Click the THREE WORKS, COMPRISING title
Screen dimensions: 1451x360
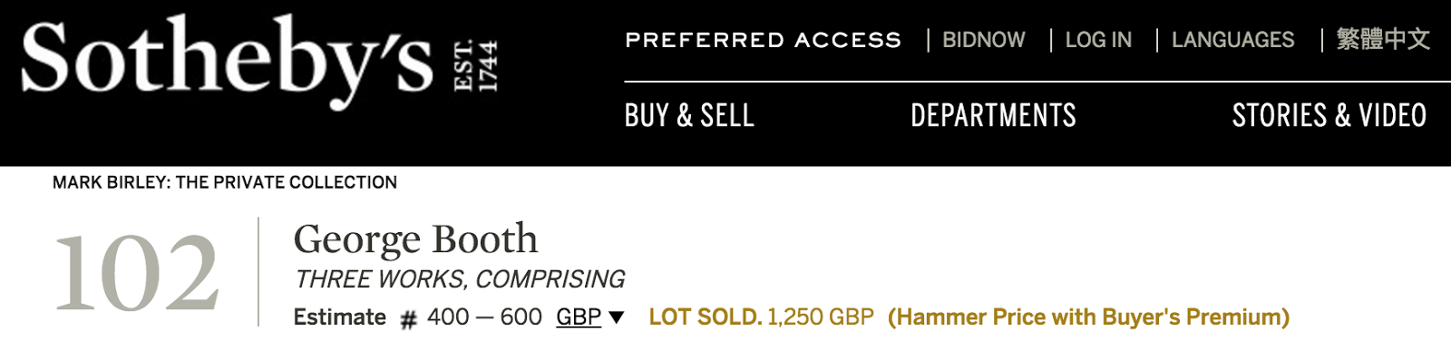coord(460,279)
